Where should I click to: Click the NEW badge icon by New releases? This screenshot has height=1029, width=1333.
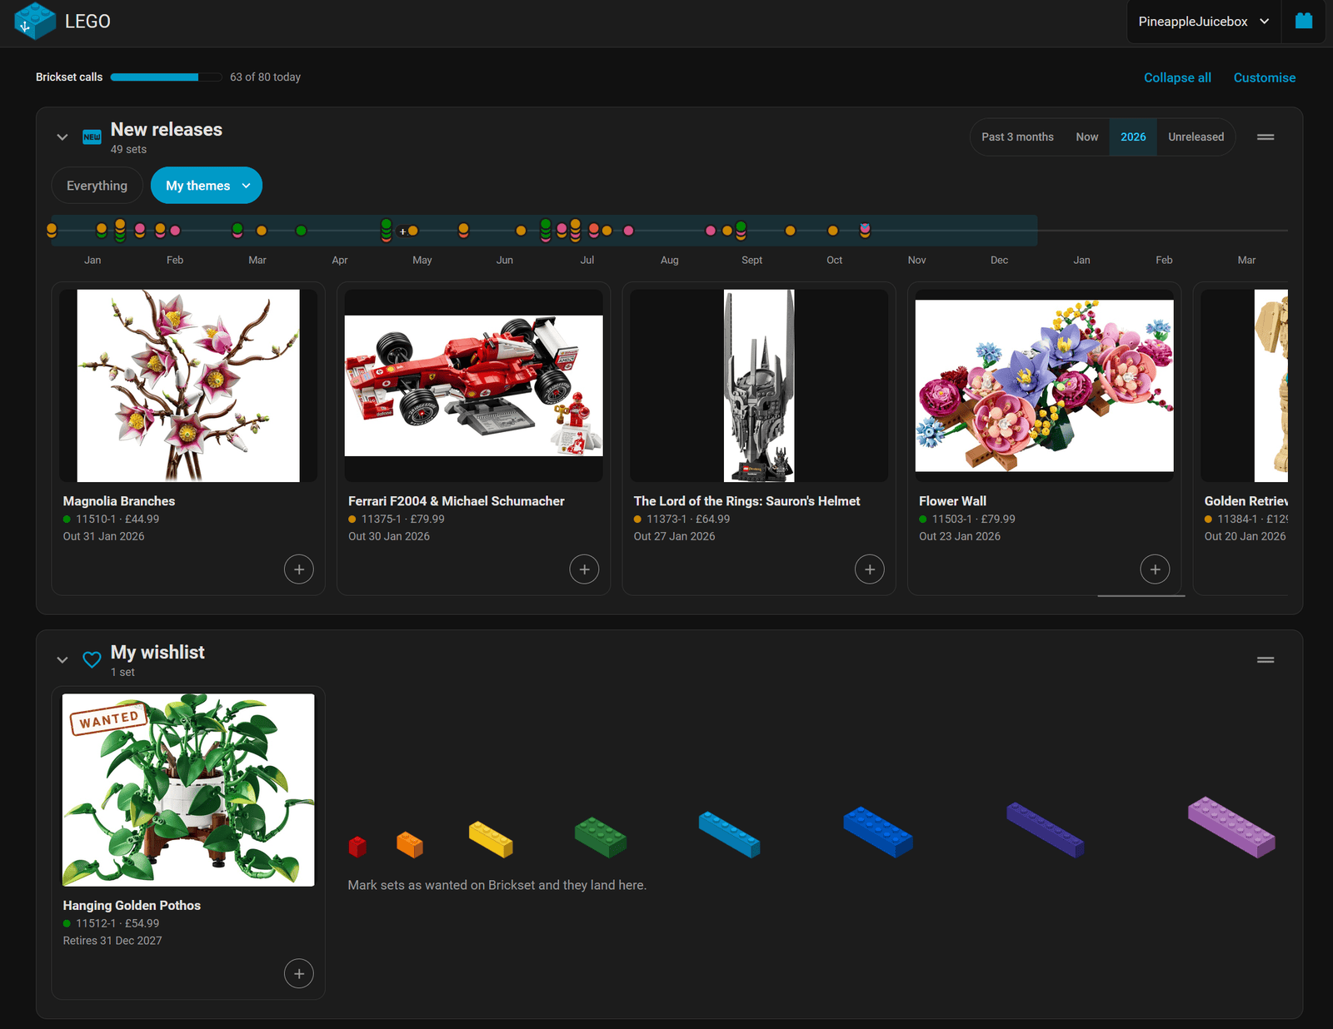pyautogui.click(x=92, y=137)
